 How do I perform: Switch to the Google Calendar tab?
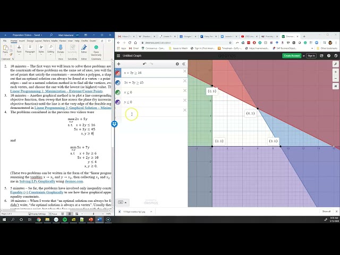188,37
